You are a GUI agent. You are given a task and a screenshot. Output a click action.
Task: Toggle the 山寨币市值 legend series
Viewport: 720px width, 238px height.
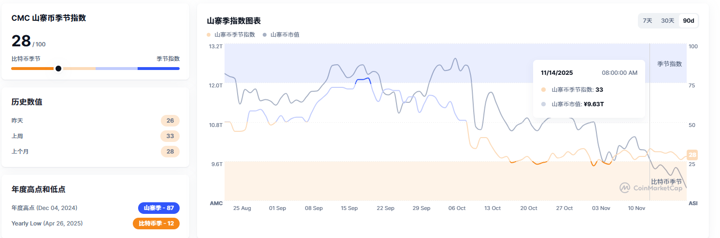pyautogui.click(x=281, y=35)
